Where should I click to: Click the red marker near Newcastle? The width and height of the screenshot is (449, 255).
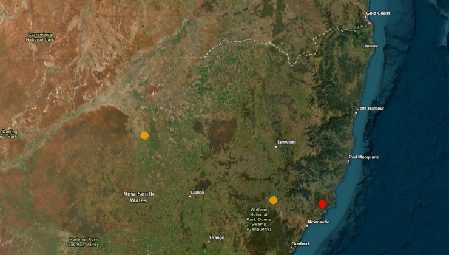coord(322,204)
